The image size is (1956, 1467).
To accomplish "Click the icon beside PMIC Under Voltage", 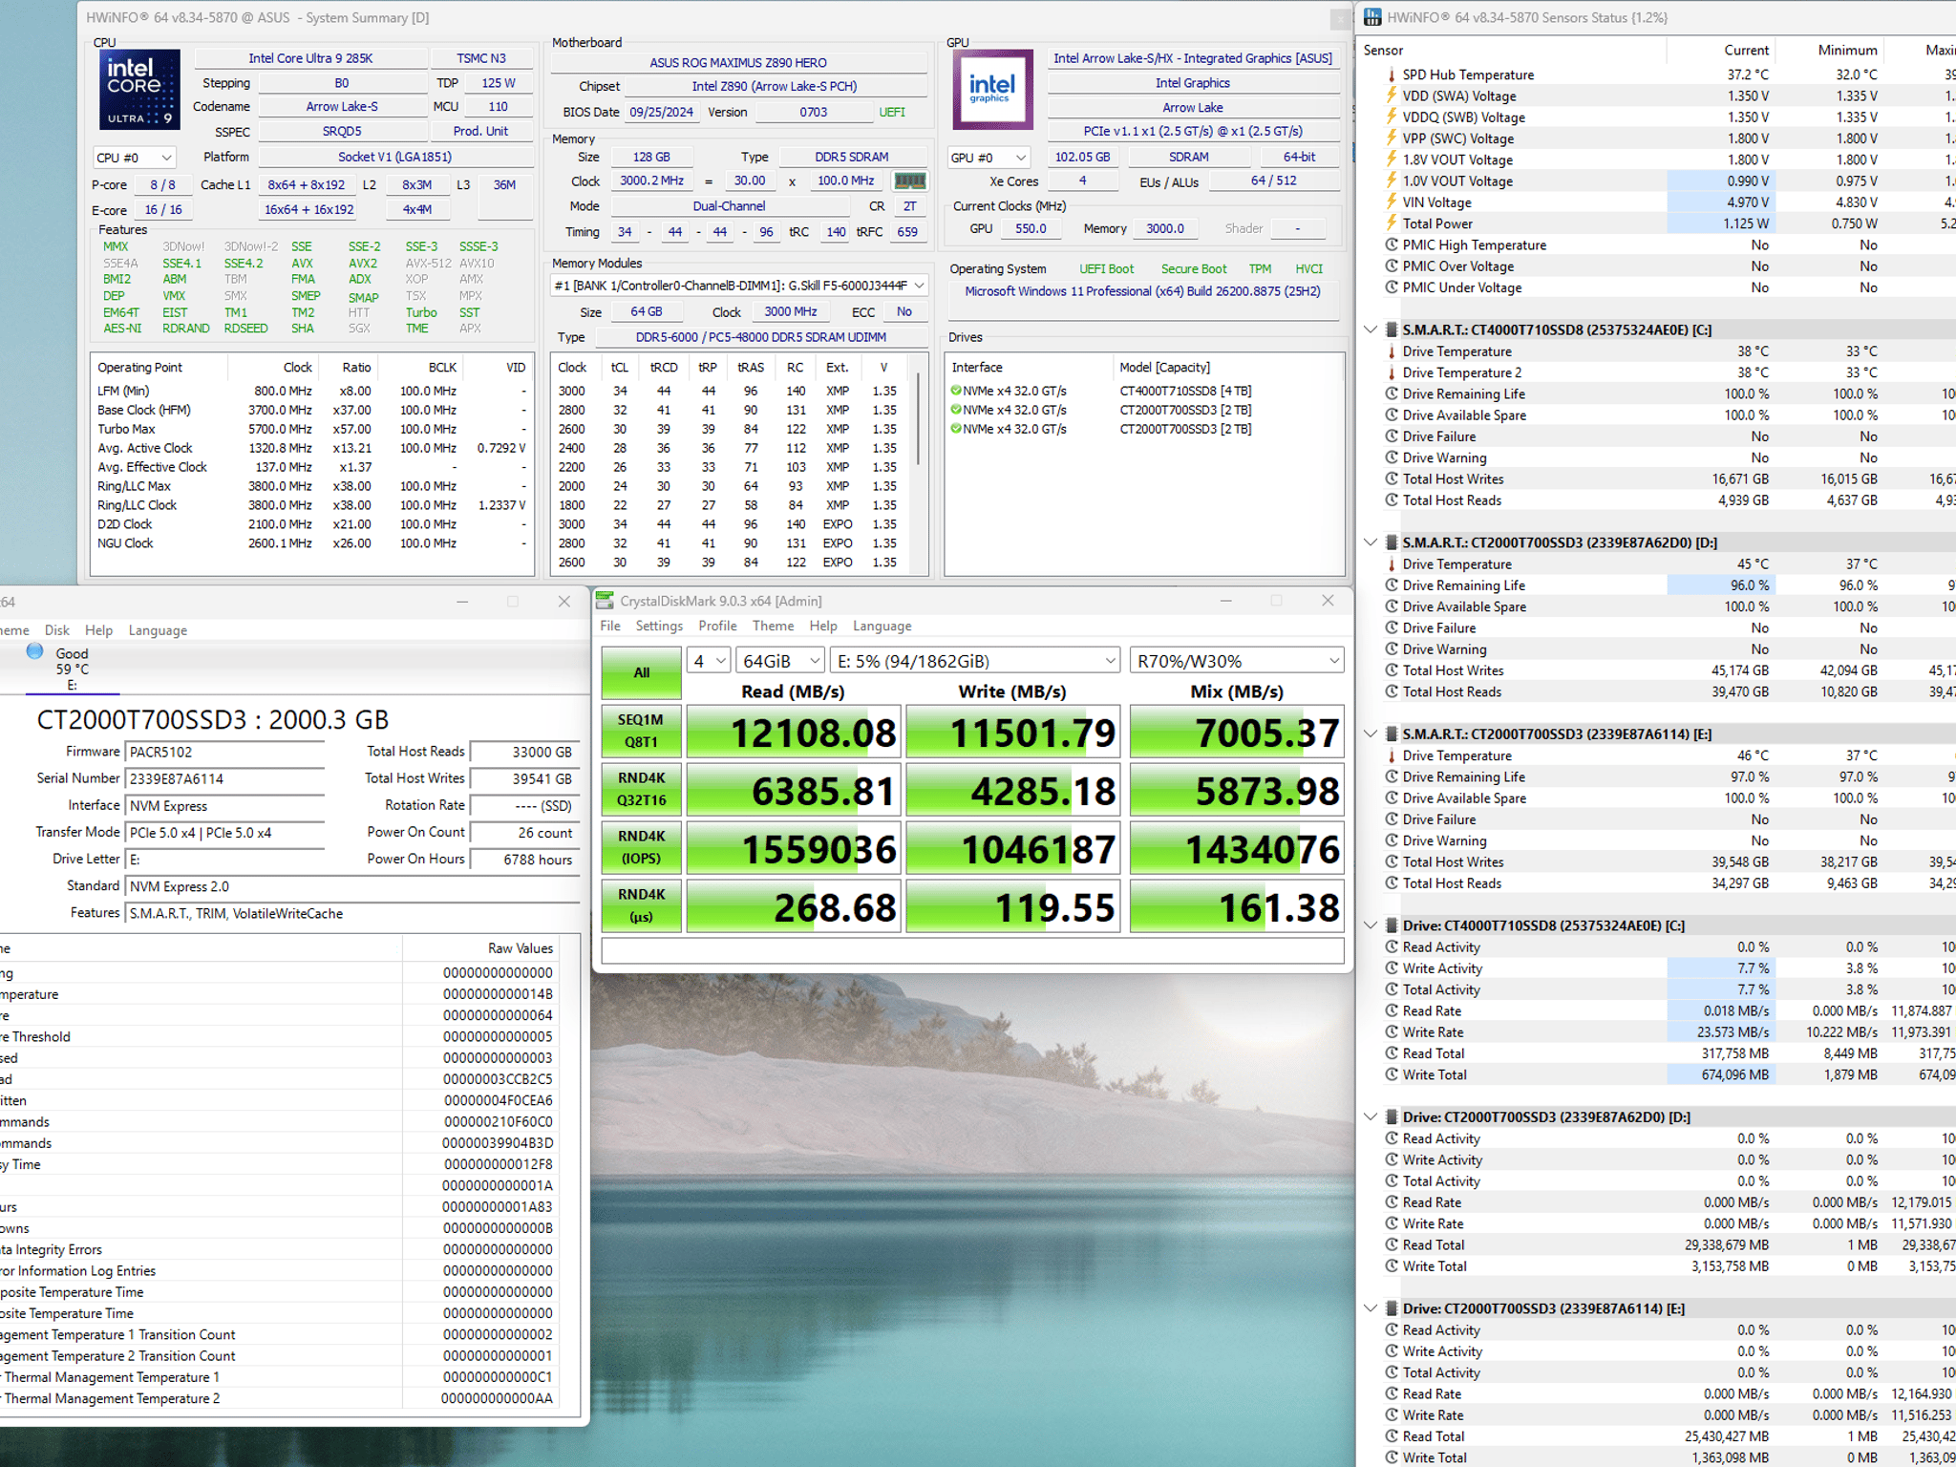I will point(1392,287).
